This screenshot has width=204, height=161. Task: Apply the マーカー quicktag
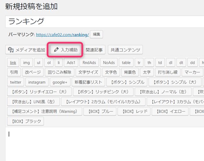click(192, 72)
